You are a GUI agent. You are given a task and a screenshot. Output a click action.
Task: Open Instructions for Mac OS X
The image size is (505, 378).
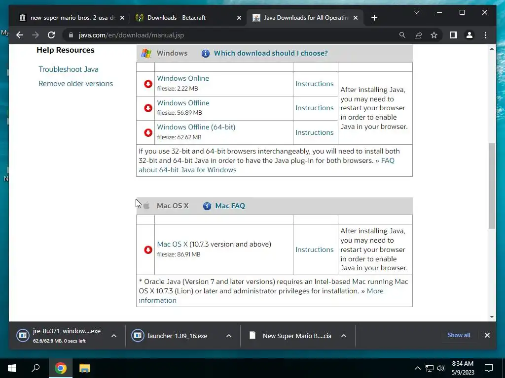click(315, 250)
